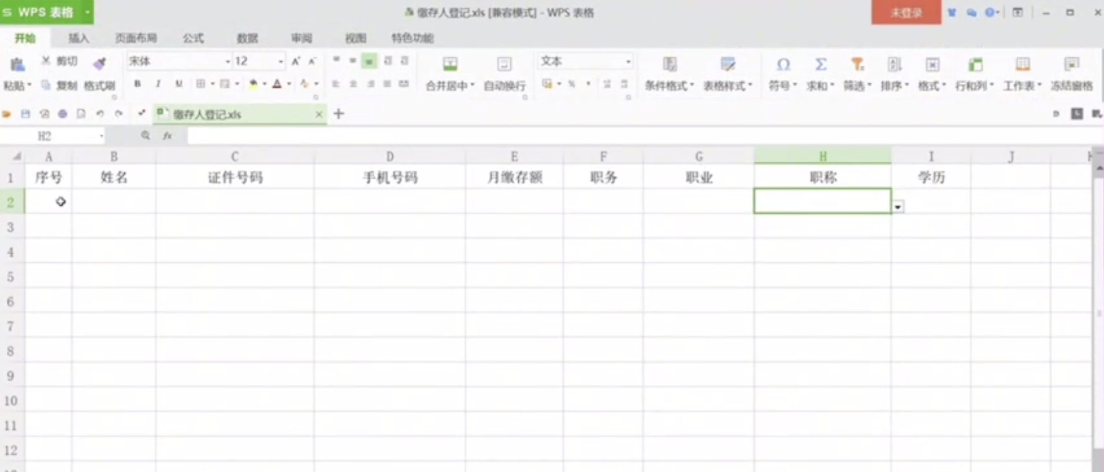Click the vertical scrollbar up arrow

tap(1098, 168)
